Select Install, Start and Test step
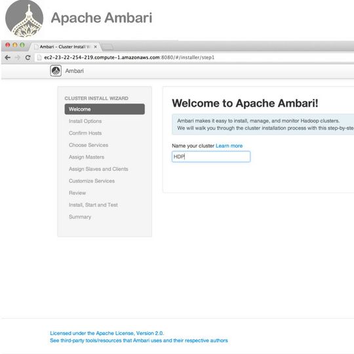This screenshot has height=354, width=354. [x=93, y=205]
